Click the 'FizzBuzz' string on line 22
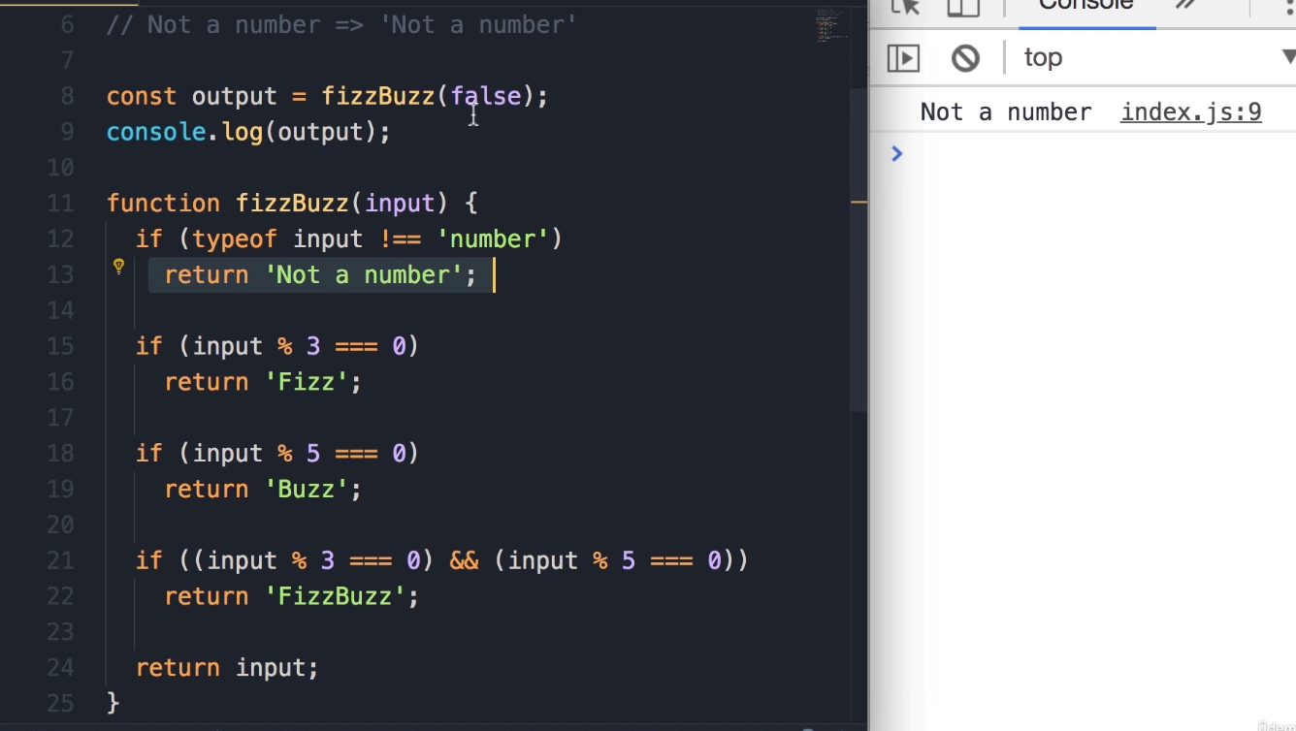Screen dimensions: 1296x731 (335, 596)
